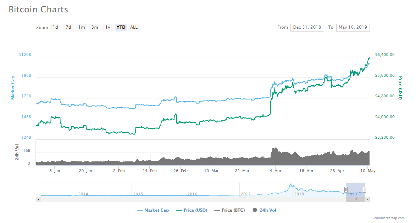Click the active YTD zoom button
The width and height of the screenshot is (416, 223).
click(x=121, y=27)
